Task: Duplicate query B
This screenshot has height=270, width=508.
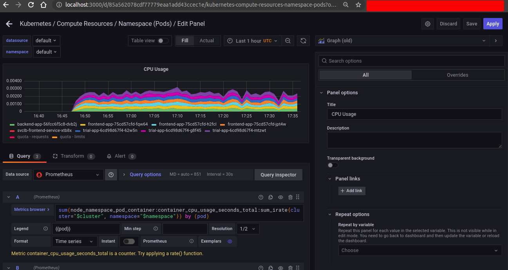Action: (271, 268)
